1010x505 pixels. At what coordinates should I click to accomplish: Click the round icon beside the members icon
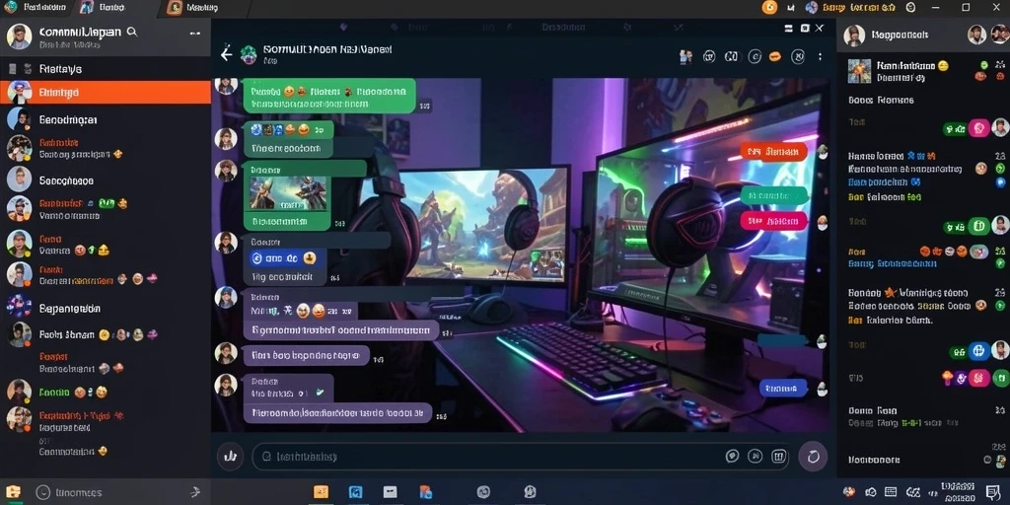(x=708, y=56)
